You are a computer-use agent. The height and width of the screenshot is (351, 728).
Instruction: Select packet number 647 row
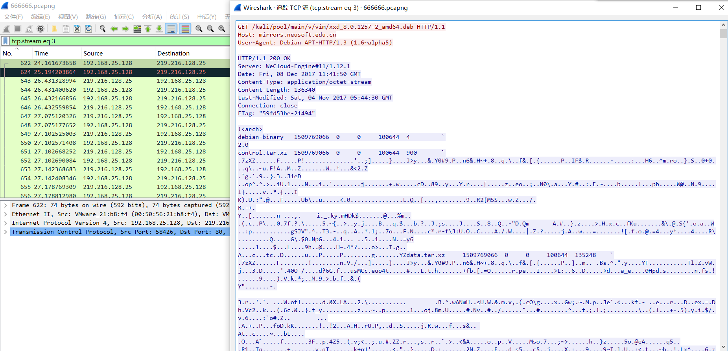pyautogui.click(x=115, y=116)
